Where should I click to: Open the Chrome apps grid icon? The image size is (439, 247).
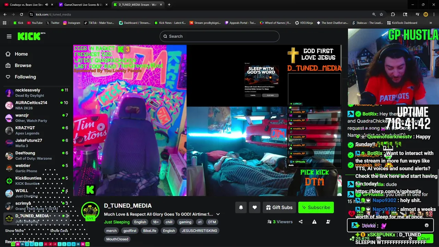(4, 23)
